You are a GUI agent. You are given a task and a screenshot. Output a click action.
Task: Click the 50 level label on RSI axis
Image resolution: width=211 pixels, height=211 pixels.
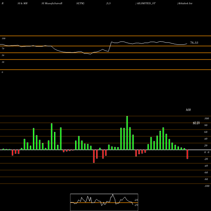(3, 55)
